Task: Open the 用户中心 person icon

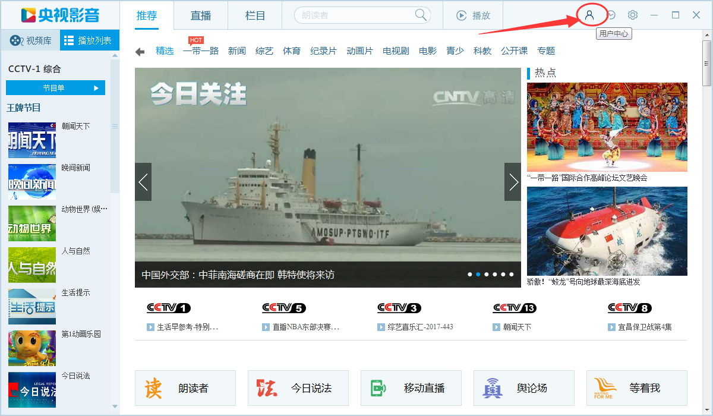Action: 590,15
